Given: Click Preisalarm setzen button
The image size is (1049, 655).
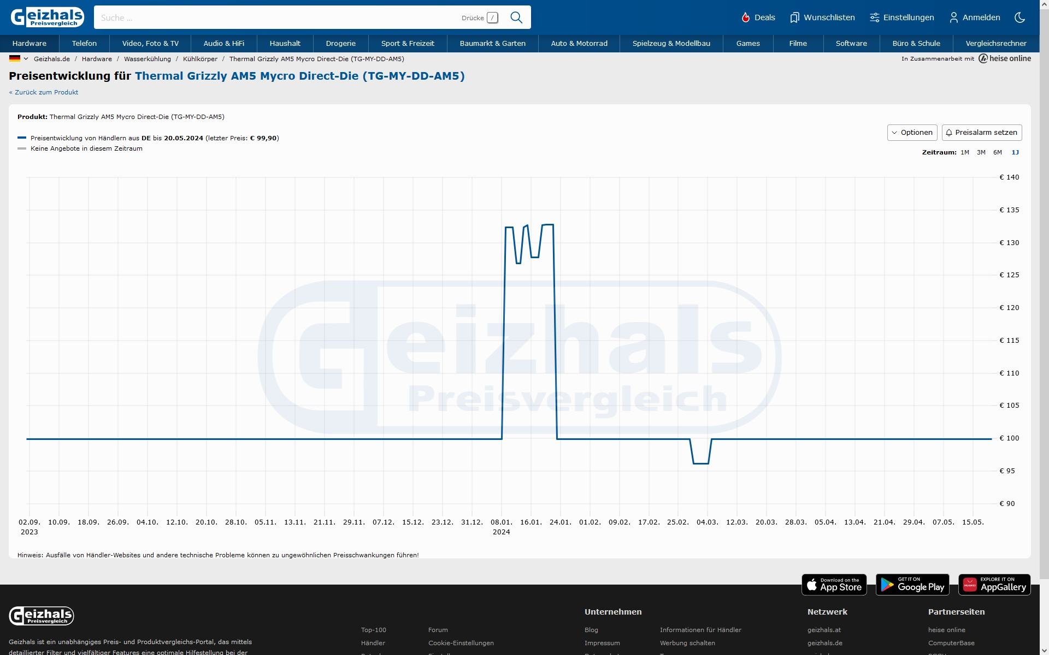Looking at the screenshot, I should click(981, 133).
